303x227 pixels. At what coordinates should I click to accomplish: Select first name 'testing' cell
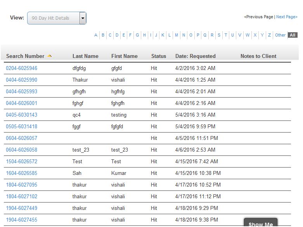(119, 115)
